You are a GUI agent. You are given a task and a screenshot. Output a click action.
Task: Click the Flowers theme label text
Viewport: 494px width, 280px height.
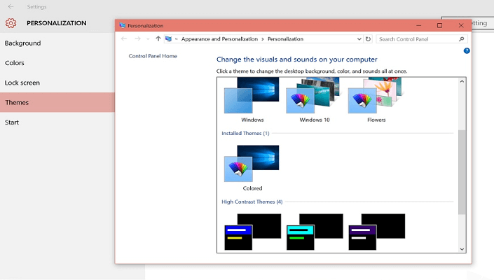pos(376,120)
